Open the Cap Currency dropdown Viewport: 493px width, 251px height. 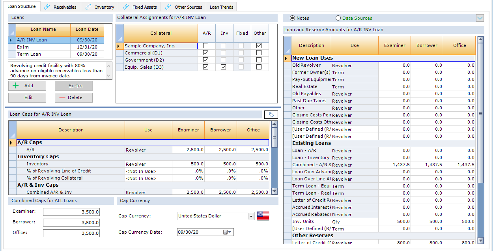point(251,216)
